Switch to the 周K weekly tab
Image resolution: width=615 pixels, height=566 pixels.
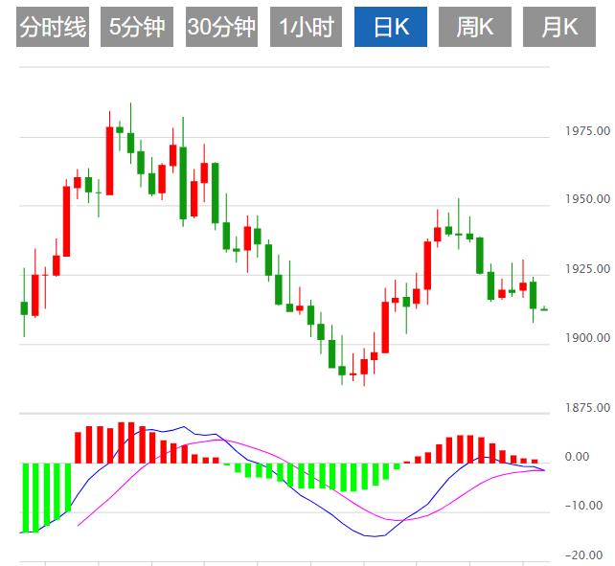click(475, 27)
